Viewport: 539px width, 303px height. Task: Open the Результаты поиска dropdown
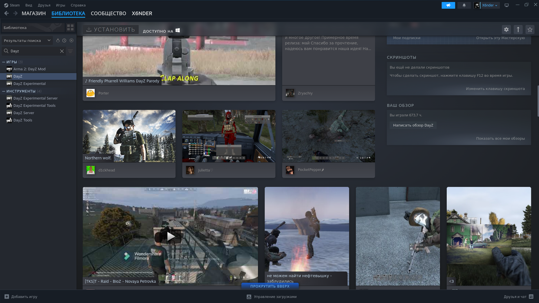click(26, 40)
